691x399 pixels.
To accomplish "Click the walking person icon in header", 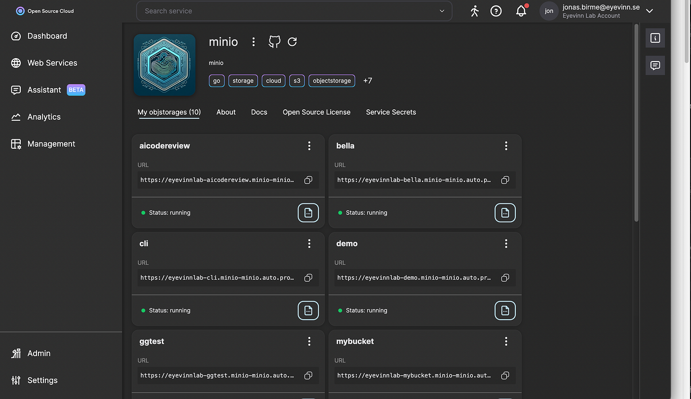I will tap(474, 11).
